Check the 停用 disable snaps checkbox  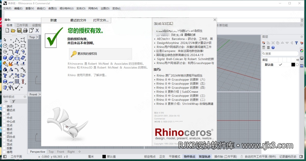tap(4, 152)
